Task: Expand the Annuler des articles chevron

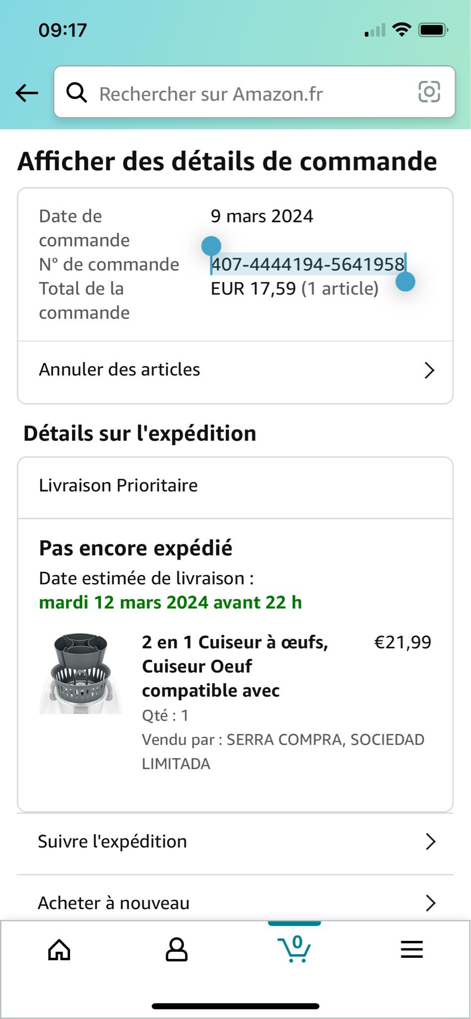Action: coord(429,370)
